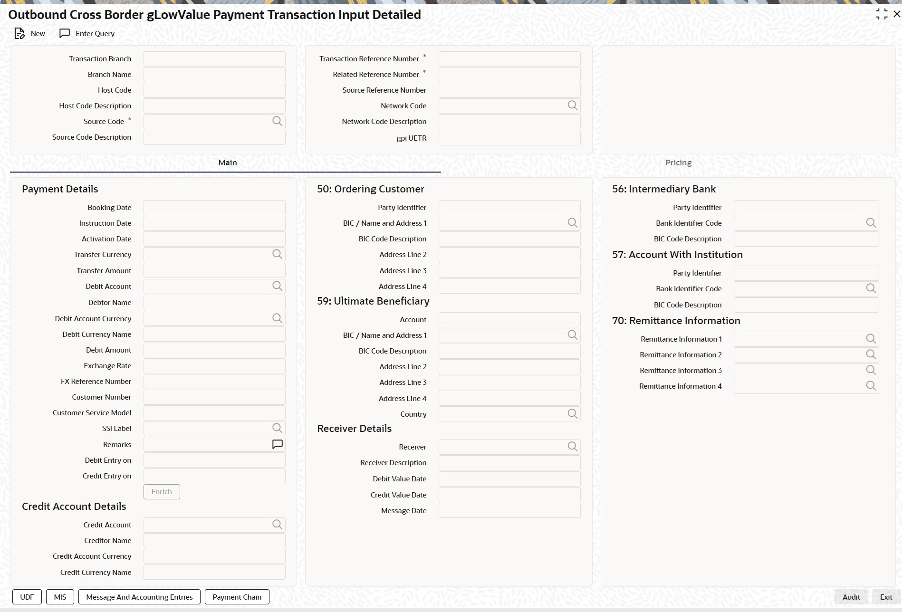Open Country search icon in Ultimate Beneficiary
Viewport: 902px width, 612px height.
[573, 414]
